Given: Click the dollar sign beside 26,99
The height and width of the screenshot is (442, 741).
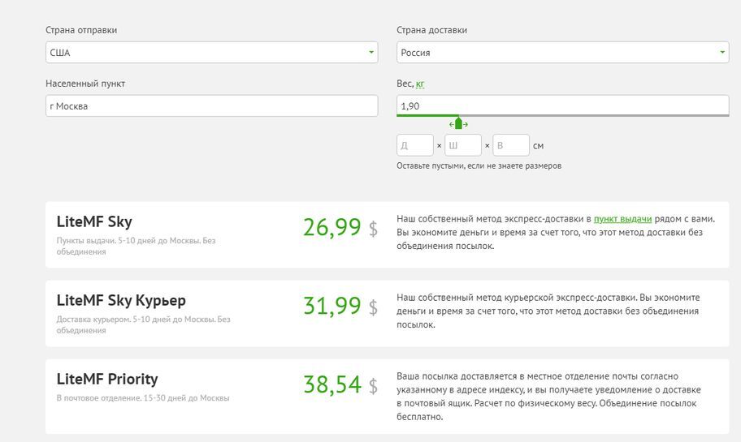Looking at the screenshot, I should click(x=373, y=230).
